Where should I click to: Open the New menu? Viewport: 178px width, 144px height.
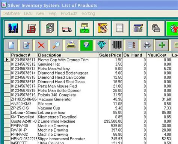point(40,13)
